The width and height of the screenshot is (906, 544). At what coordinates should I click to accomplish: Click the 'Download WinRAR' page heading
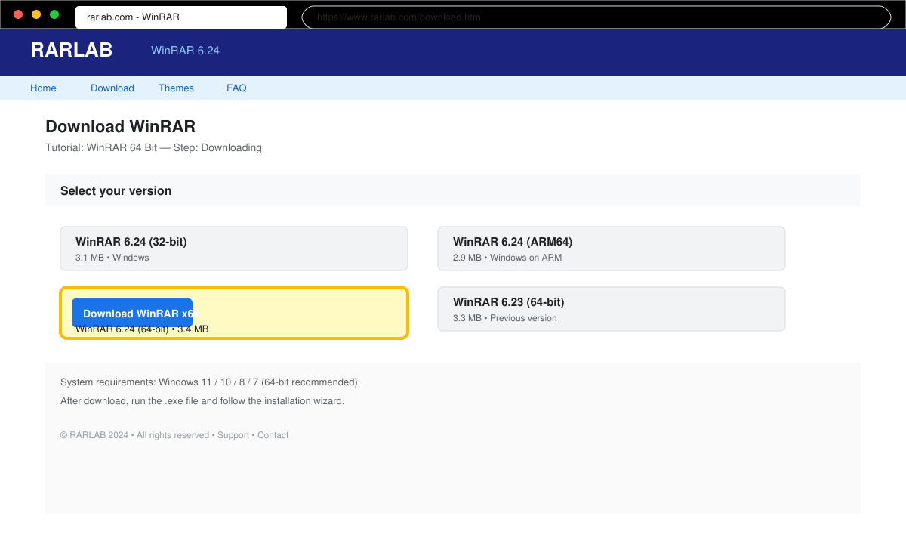(120, 126)
